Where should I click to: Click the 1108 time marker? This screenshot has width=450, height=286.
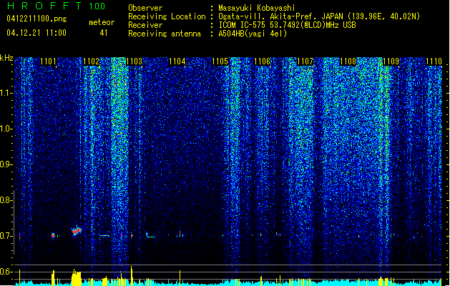[348, 61]
